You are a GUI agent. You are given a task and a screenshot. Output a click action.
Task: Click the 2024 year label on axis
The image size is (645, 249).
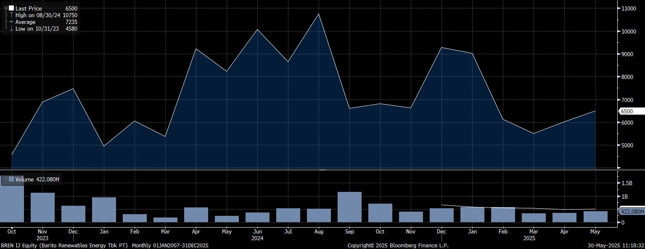click(x=257, y=238)
